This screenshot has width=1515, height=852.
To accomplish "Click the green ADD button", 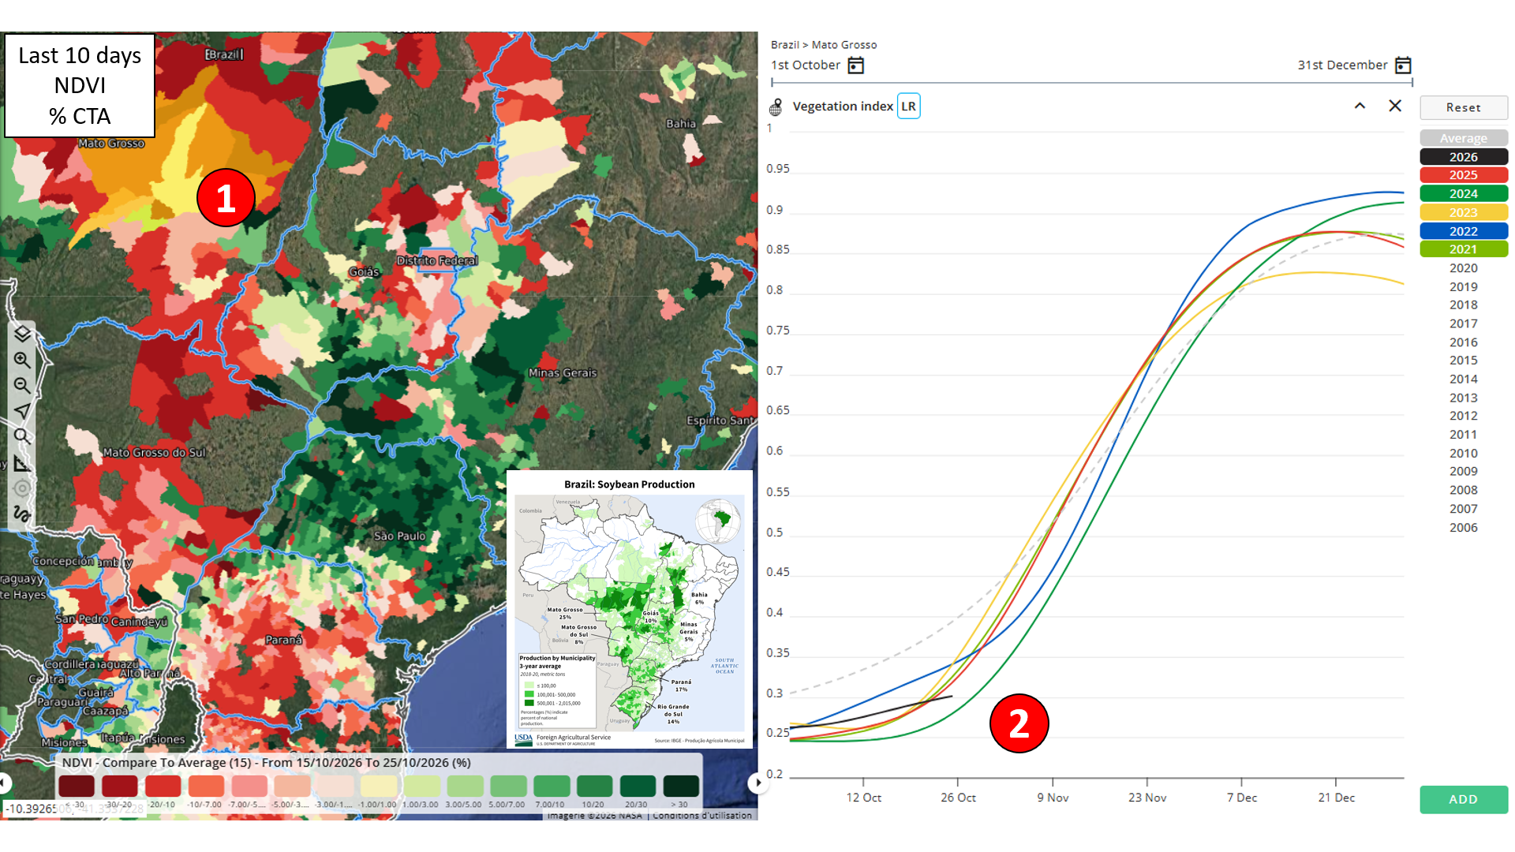I will click(1464, 799).
